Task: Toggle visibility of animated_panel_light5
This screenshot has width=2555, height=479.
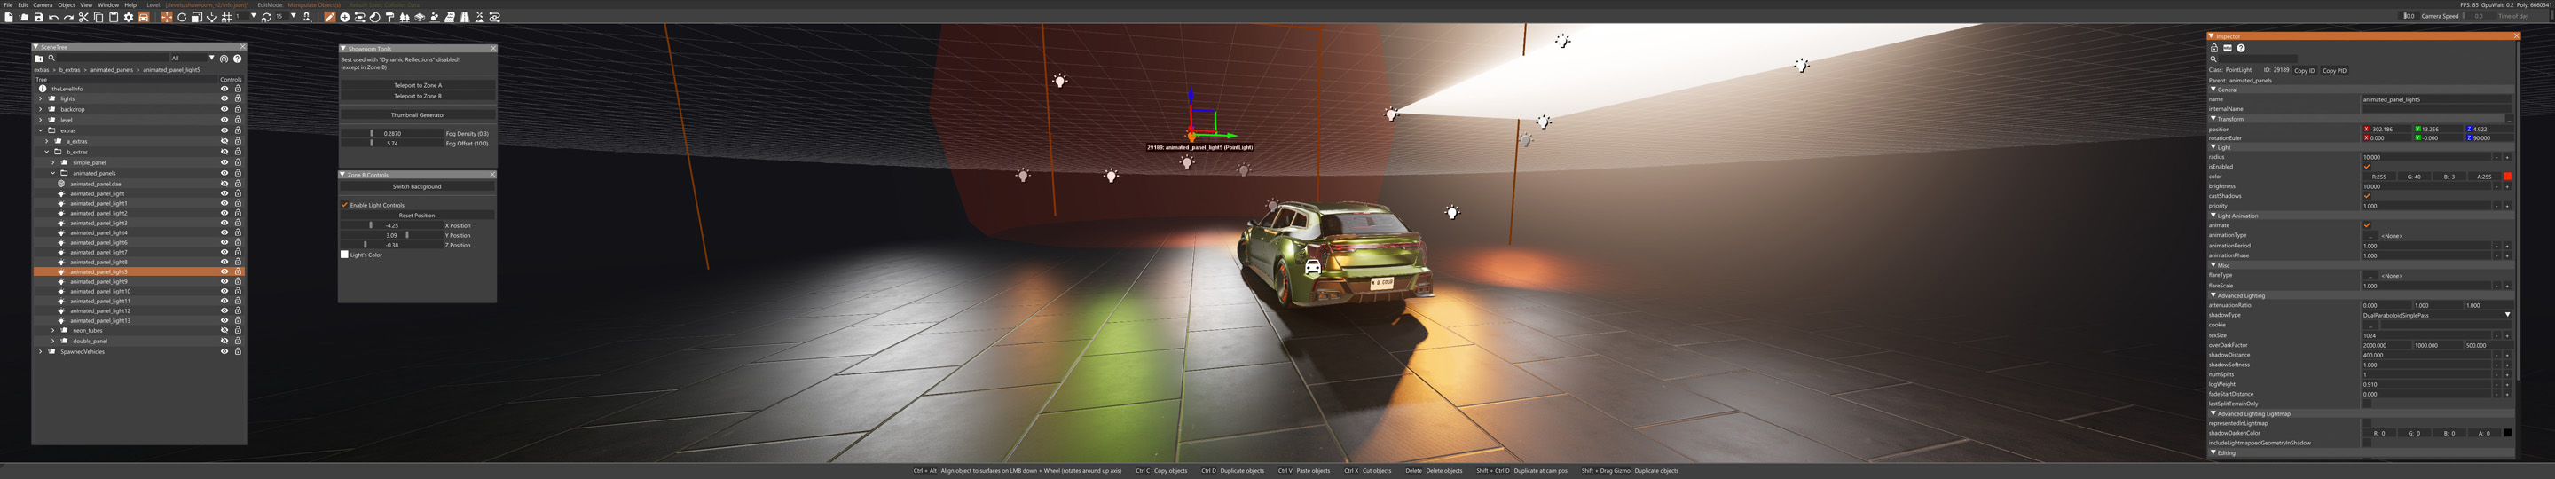Action: click(x=225, y=271)
